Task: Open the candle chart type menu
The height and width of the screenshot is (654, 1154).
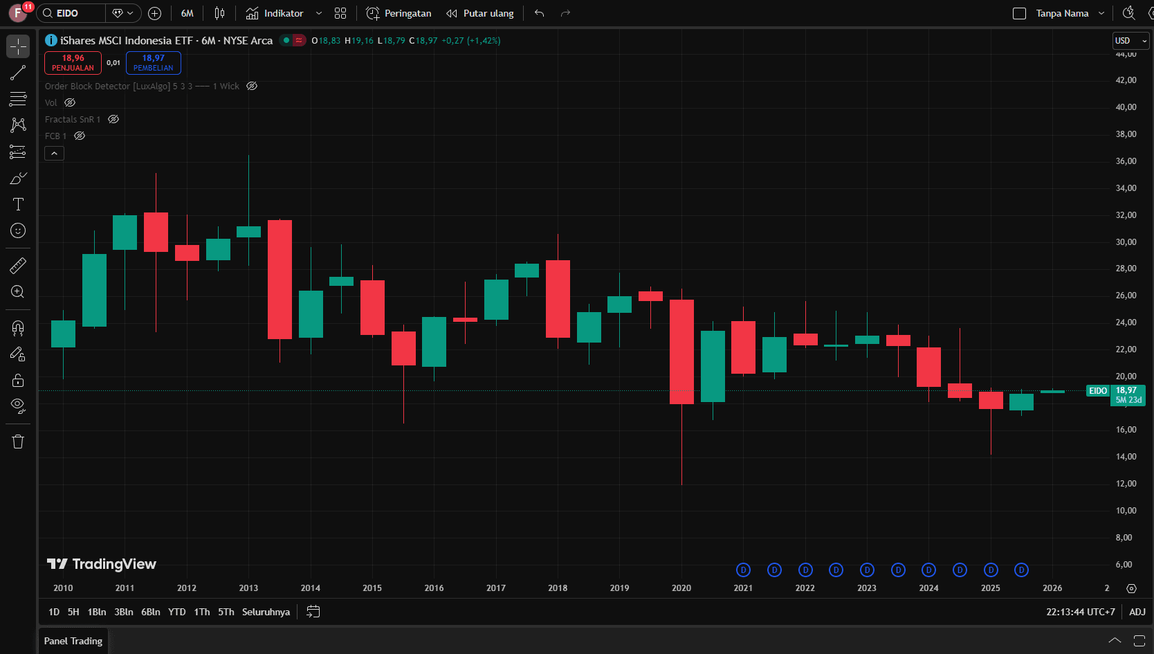Action: tap(219, 13)
